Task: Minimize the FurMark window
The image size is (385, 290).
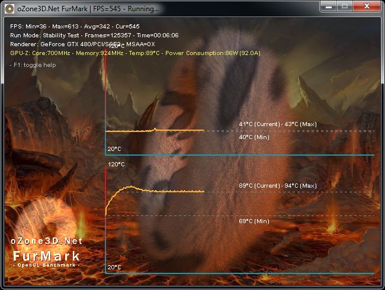Action: tap(329, 6)
